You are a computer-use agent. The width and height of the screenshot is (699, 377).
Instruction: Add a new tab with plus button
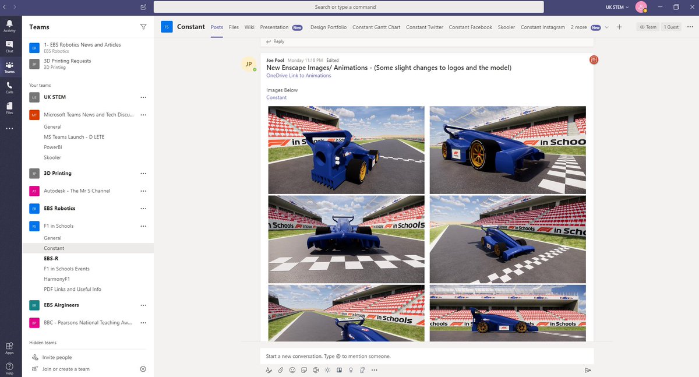[x=619, y=27]
